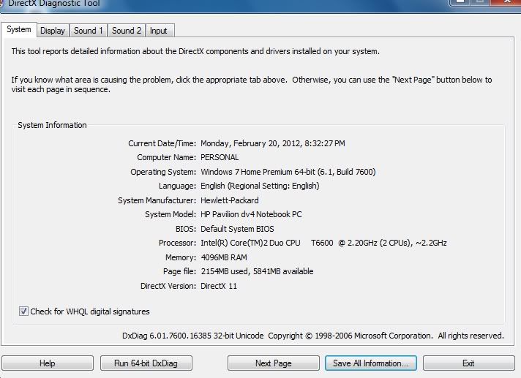Click the HP Pavilion dv4 system model
Viewport: 521px width, 378px height.
(251, 214)
